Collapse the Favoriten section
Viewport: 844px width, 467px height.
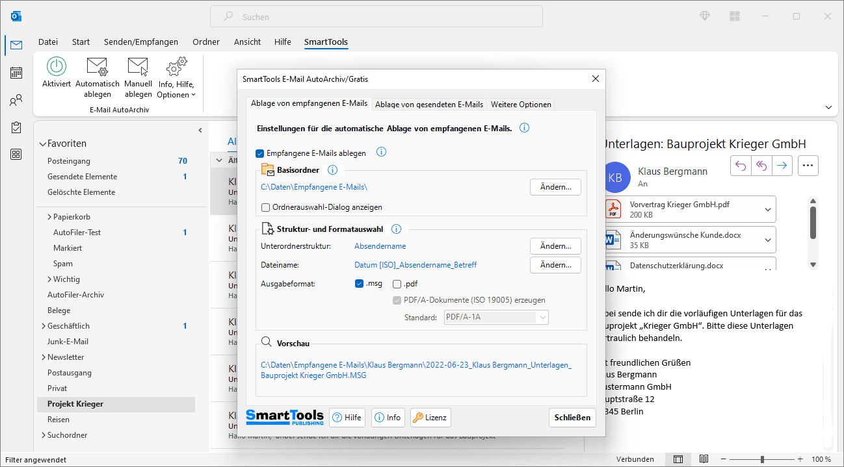coord(43,144)
